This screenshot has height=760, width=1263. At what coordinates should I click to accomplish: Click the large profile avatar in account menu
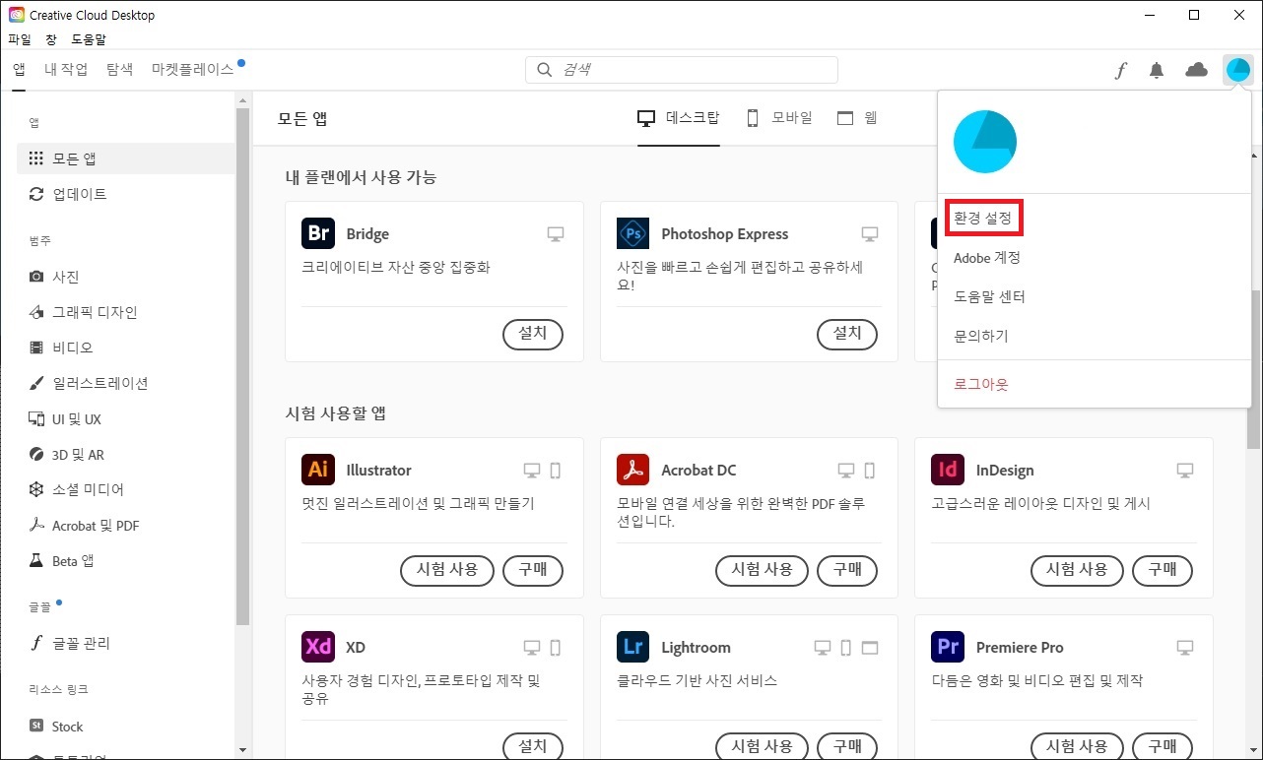pyautogui.click(x=984, y=142)
